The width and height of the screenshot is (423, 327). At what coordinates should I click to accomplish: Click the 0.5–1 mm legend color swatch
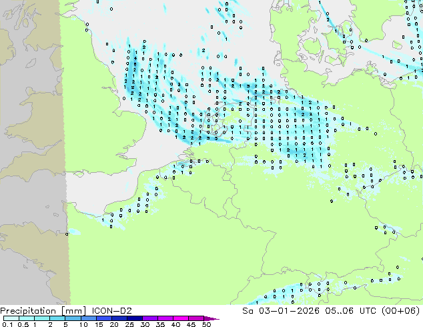[27, 318]
